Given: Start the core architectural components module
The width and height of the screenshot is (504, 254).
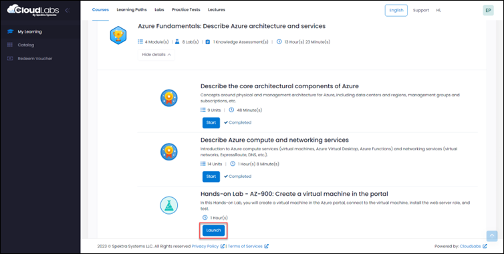Looking at the screenshot, I should [x=211, y=123].
